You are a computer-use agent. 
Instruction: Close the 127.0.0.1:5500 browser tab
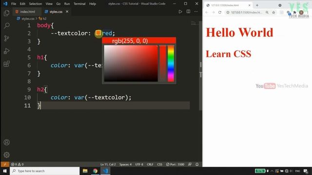[x=249, y=5]
